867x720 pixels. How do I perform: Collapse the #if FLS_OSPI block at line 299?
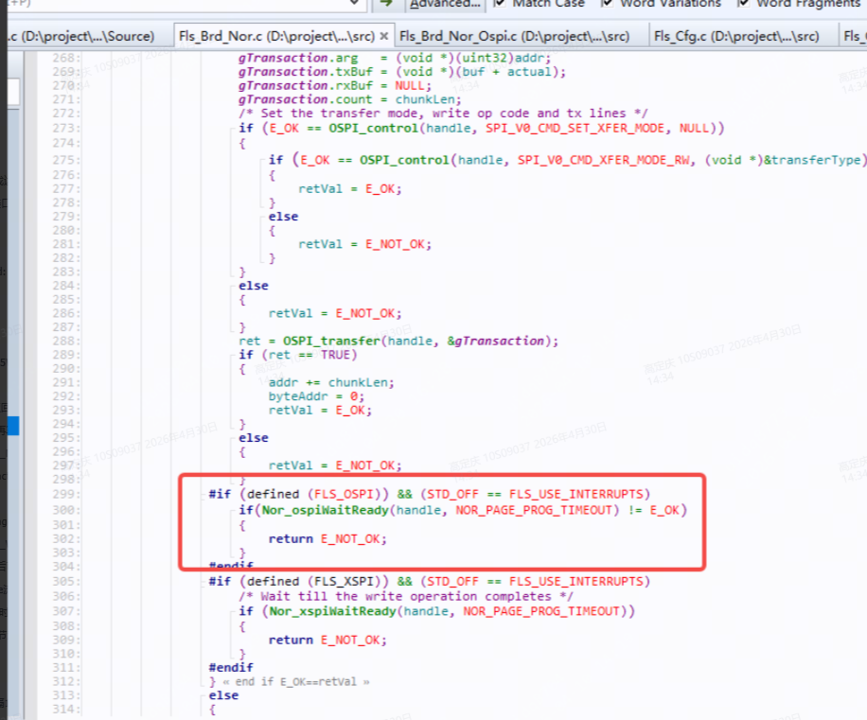pyautogui.click(x=202, y=495)
